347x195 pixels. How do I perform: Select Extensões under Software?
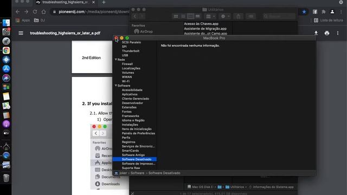pos(129,107)
